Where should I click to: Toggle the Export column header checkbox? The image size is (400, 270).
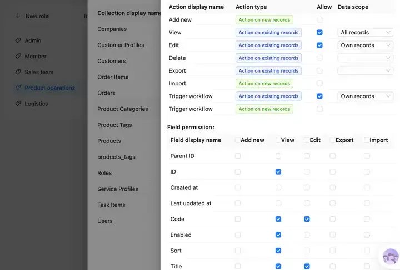[x=332, y=140]
